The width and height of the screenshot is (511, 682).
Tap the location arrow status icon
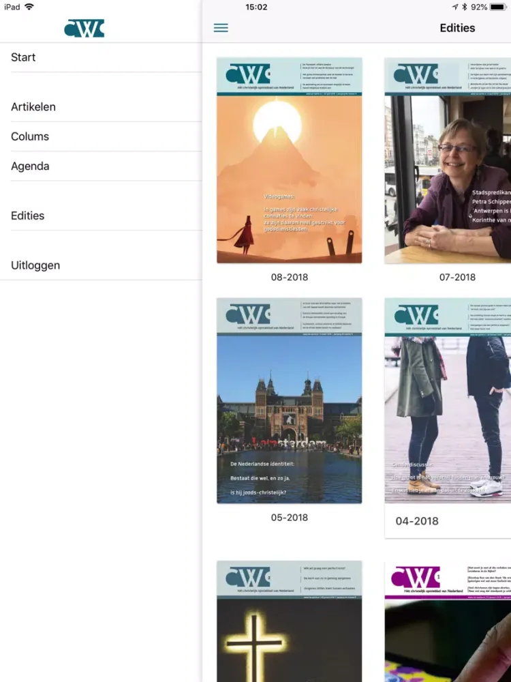(455, 7)
